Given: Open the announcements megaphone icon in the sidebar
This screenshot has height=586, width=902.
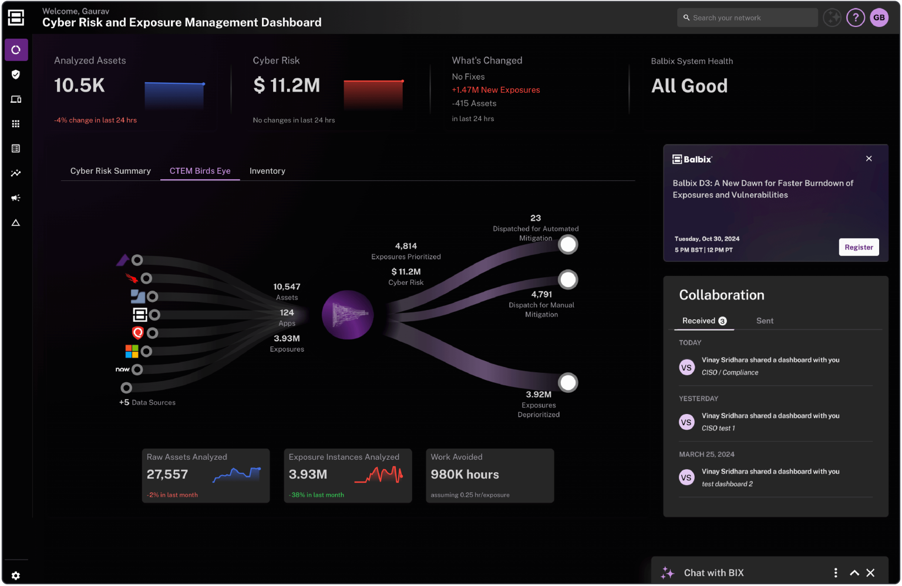Looking at the screenshot, I should 16,197.
